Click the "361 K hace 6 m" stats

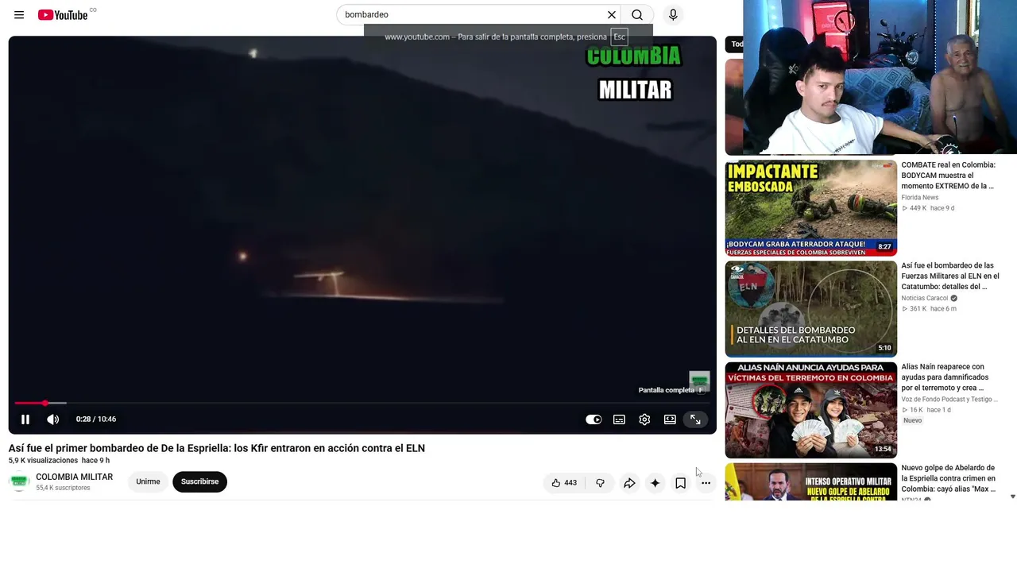click(x=929, y=309)
